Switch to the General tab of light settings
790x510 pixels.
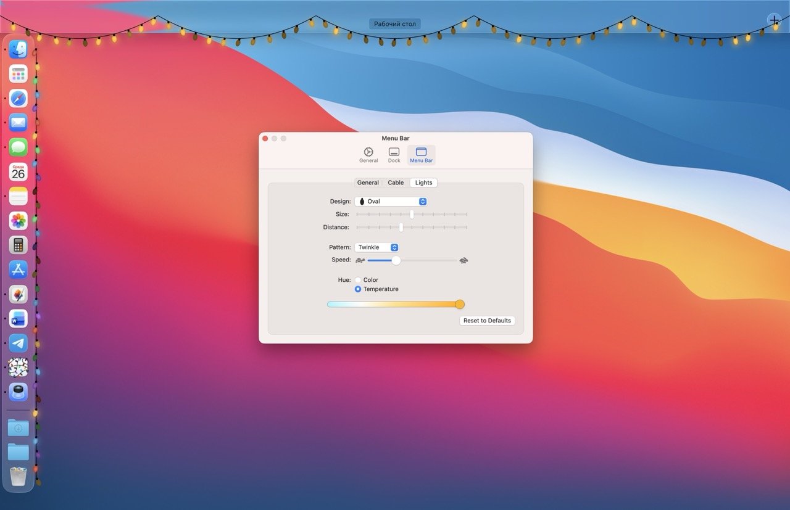368,183
